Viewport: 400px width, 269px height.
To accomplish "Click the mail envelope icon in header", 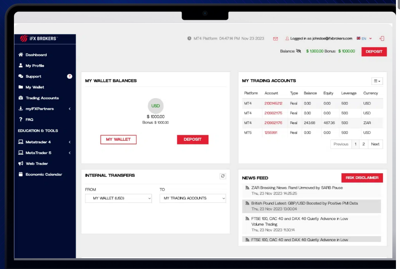I will pos(276,39).
